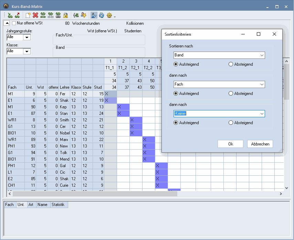Close the Sortierkriterien dialog

coord(274,34)
